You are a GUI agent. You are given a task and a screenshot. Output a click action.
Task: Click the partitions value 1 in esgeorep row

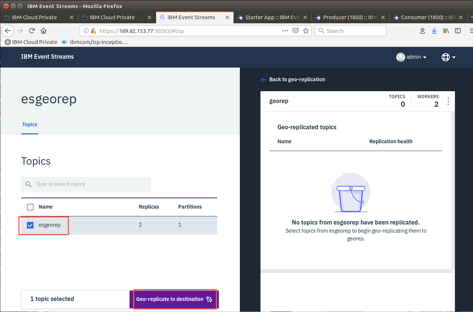pos(180,225)
